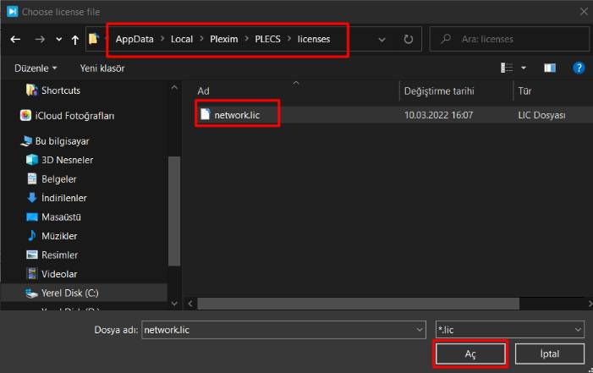Screen dimensions: 593x373
Task: Open the view options dropdown arrow
Action: (x=524, y=69)
